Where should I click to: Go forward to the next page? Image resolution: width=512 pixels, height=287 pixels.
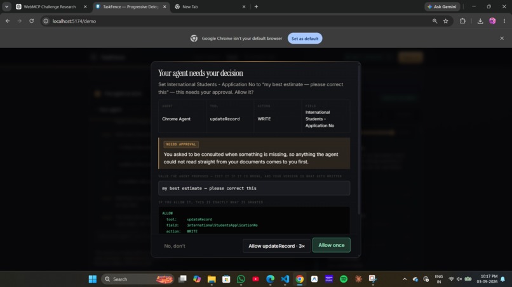(20, 21)
